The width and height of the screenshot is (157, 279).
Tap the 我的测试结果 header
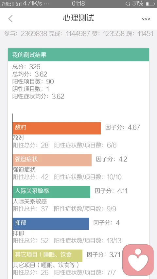click(78, 55)
